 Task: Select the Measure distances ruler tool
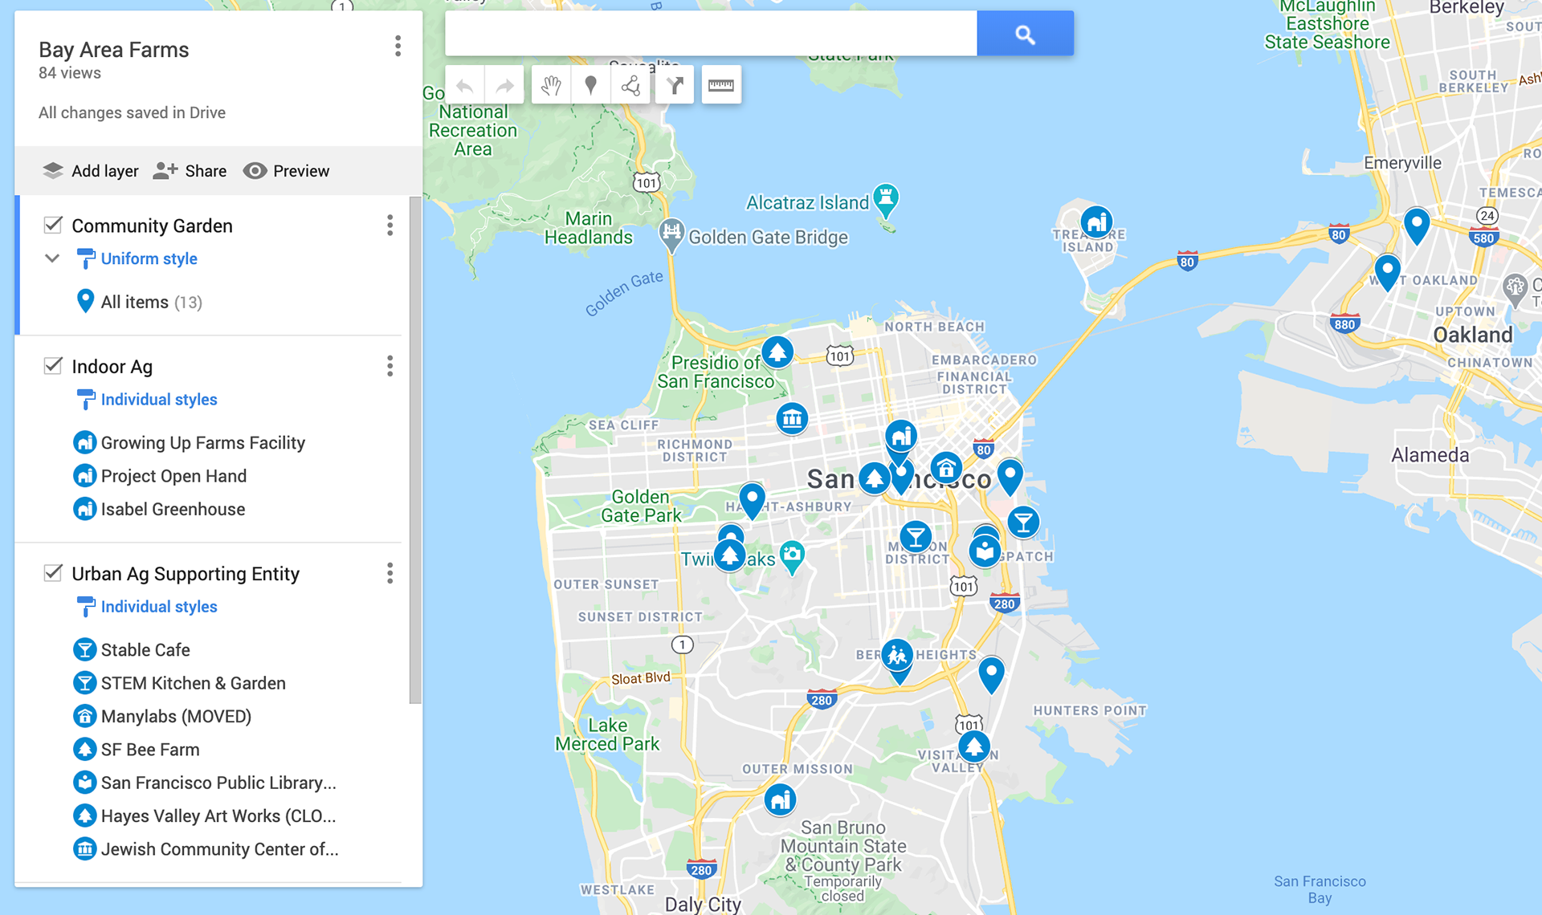tap(720, 85)
